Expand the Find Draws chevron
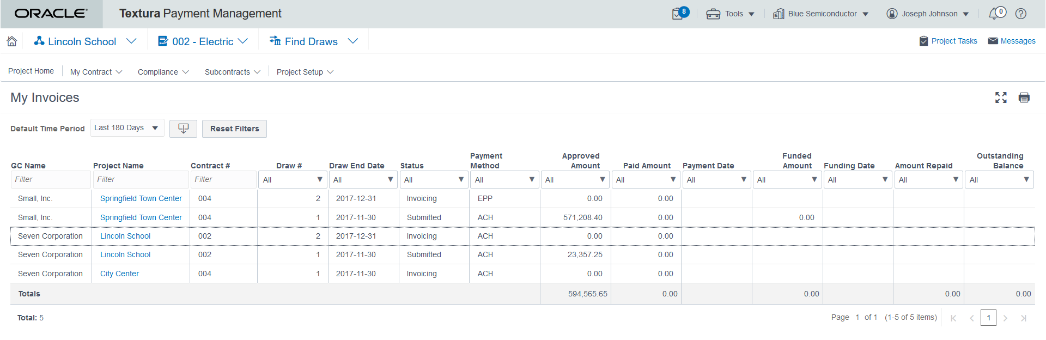The width and height of the screenshot is (1046, 340). pyautogui.click(x=353, y=41)
